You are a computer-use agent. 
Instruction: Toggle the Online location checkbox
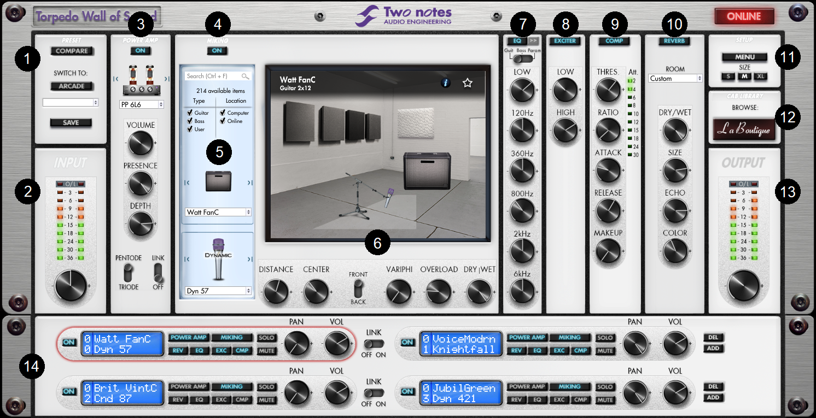pyautogui.click(x=223, y=121)
